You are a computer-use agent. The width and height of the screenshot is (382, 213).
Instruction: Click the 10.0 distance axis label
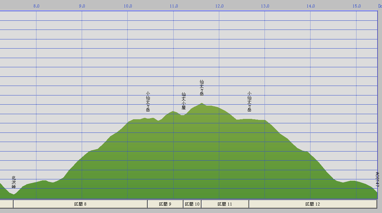click(x=128, y=6)
